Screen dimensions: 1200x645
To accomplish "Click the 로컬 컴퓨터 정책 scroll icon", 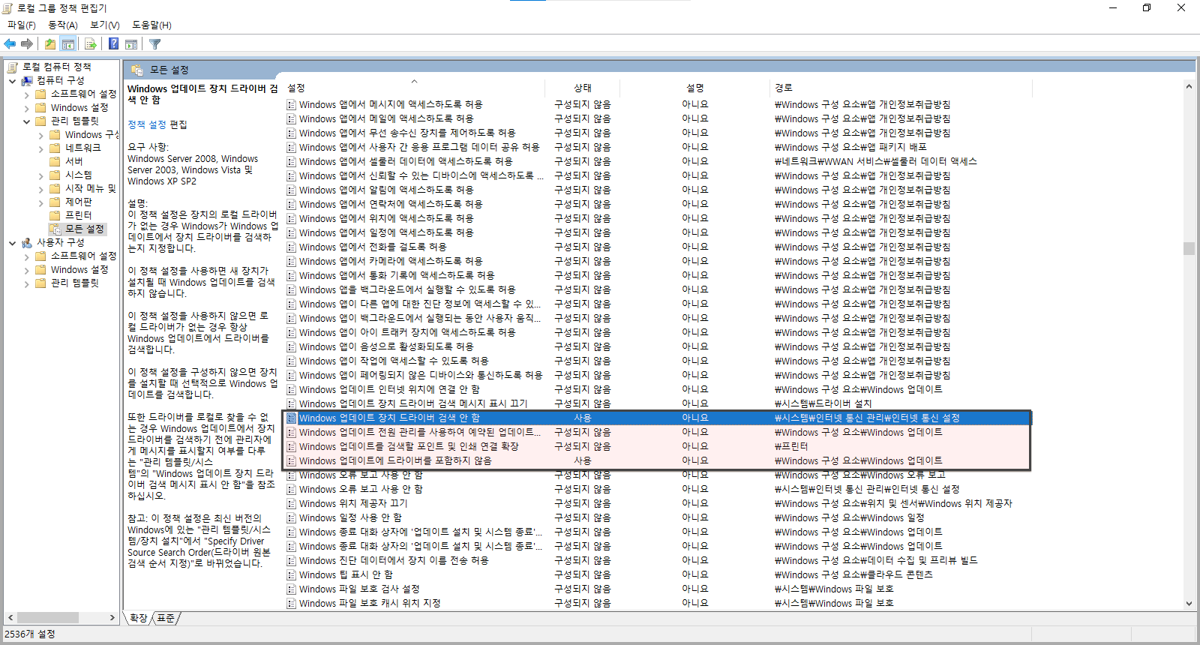I will 12,67.
